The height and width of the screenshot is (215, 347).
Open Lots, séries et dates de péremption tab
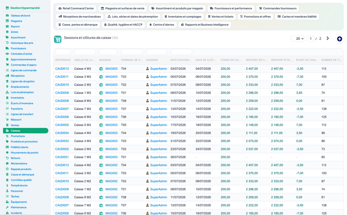click(133, 16)
